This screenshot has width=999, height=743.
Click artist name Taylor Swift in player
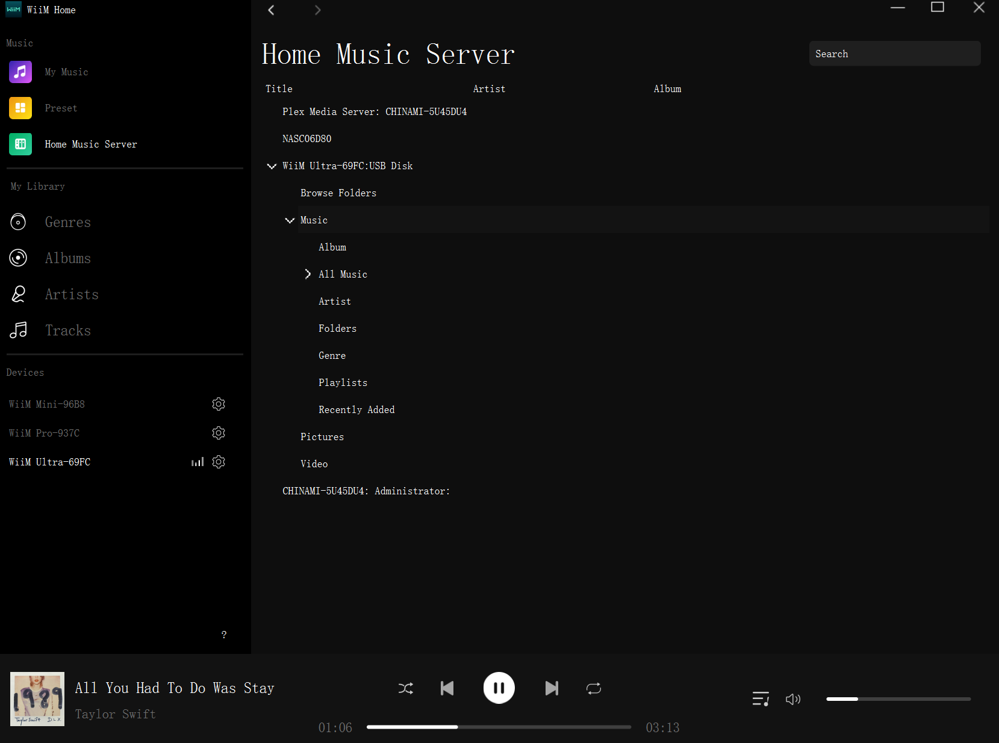(116, 714)
